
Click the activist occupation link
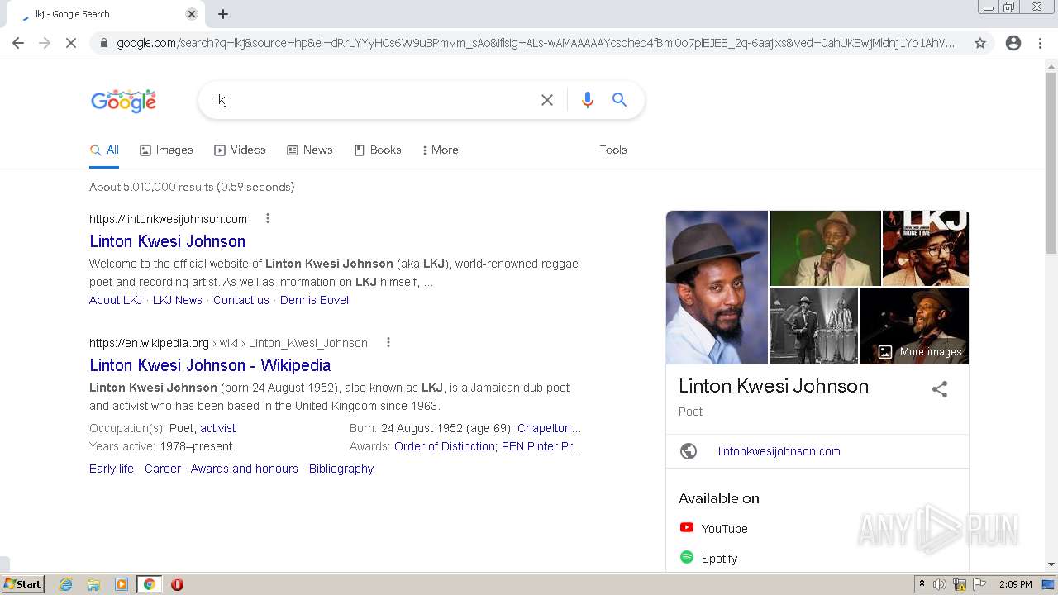click(x=218, y=428)
